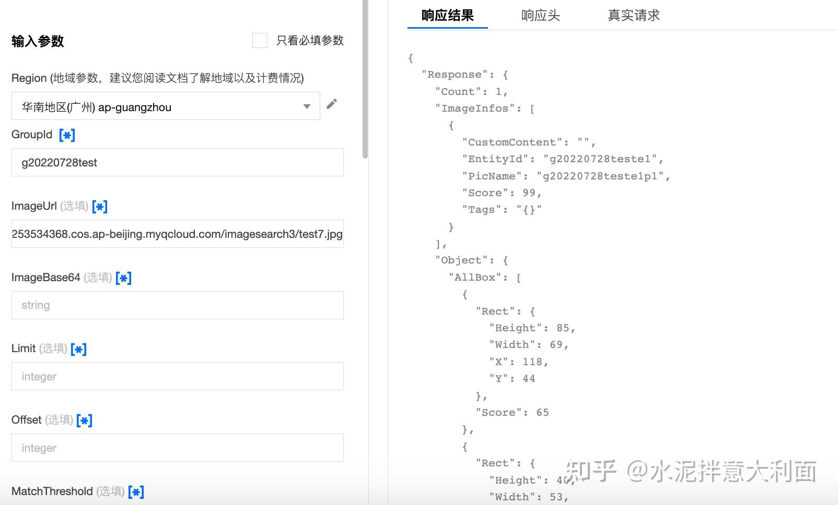Click the "Score": 99 line
838x505 pixels.
(x=502, y=193)
